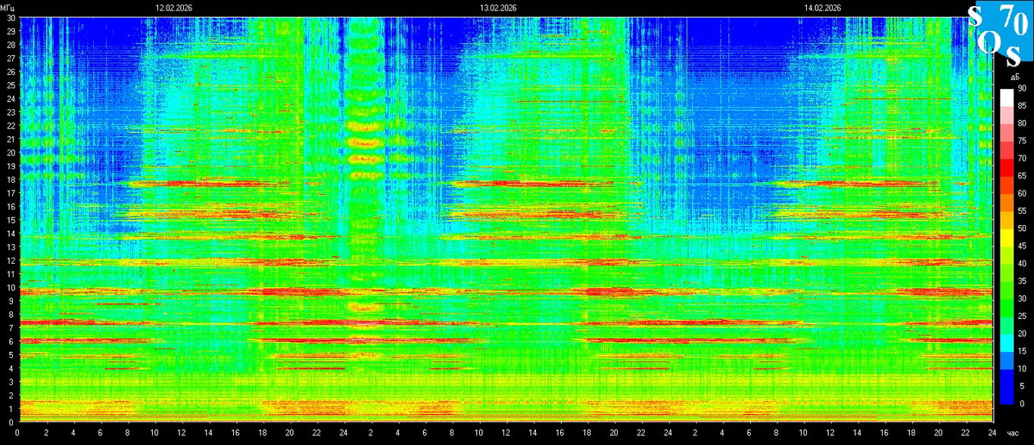Click the 0 hour tick at time axis start

[17, 433]
